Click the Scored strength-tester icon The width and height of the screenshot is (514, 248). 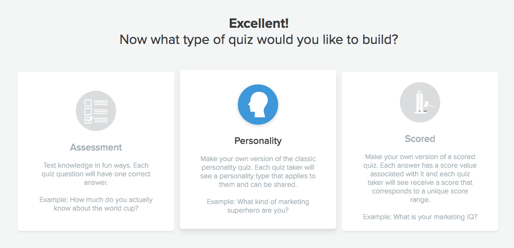tap(420, 102)
